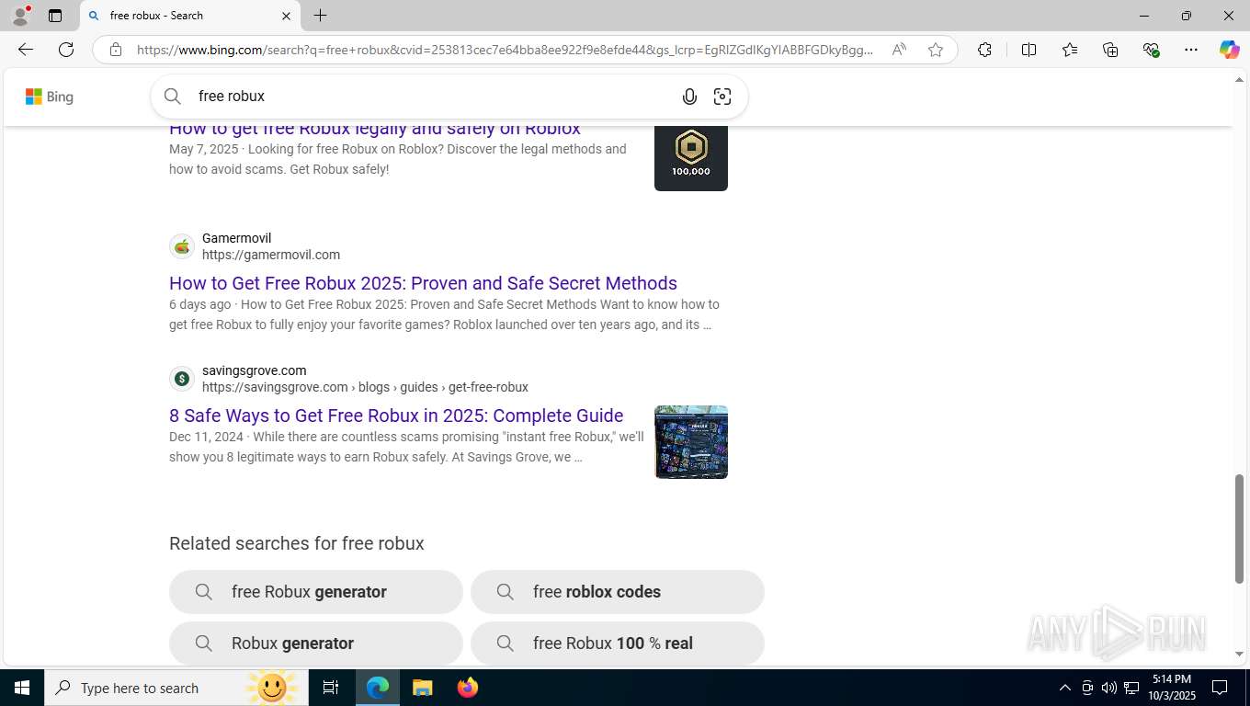The width and height of the screenshot is (1250, 706).
Task: Start voice search with microphone icon
Action: point(689,97)
